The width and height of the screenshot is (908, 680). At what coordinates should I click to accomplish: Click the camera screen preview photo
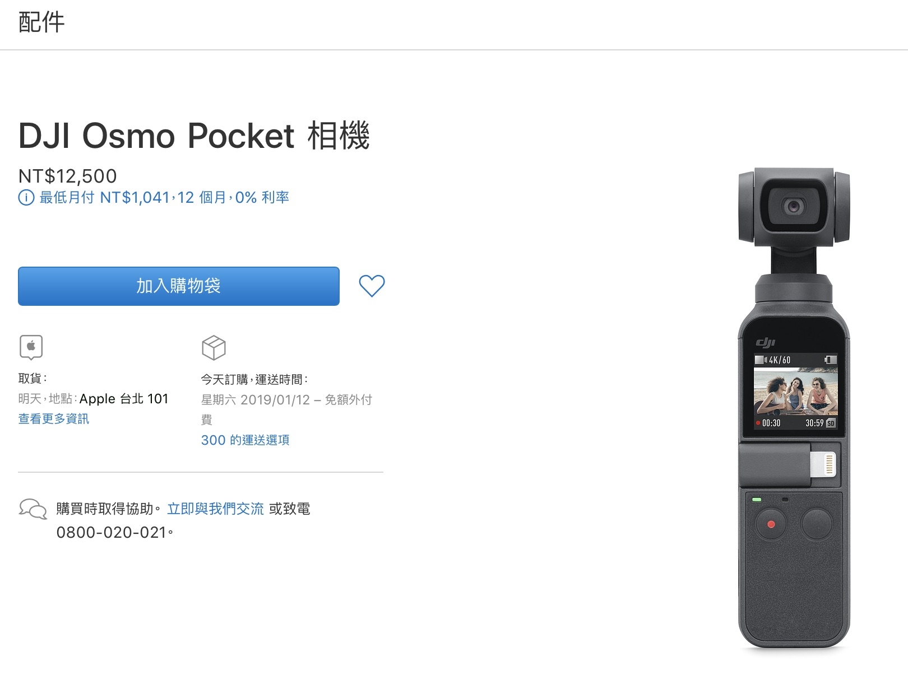(x=795, y=392)
